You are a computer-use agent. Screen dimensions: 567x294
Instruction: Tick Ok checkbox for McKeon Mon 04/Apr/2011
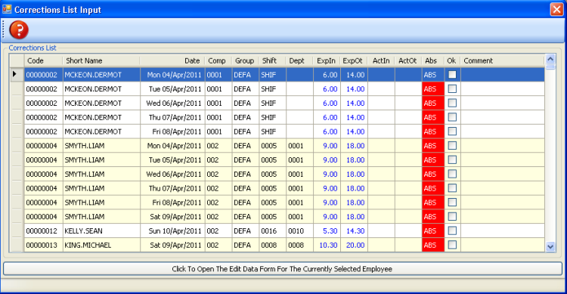(452, 75)
